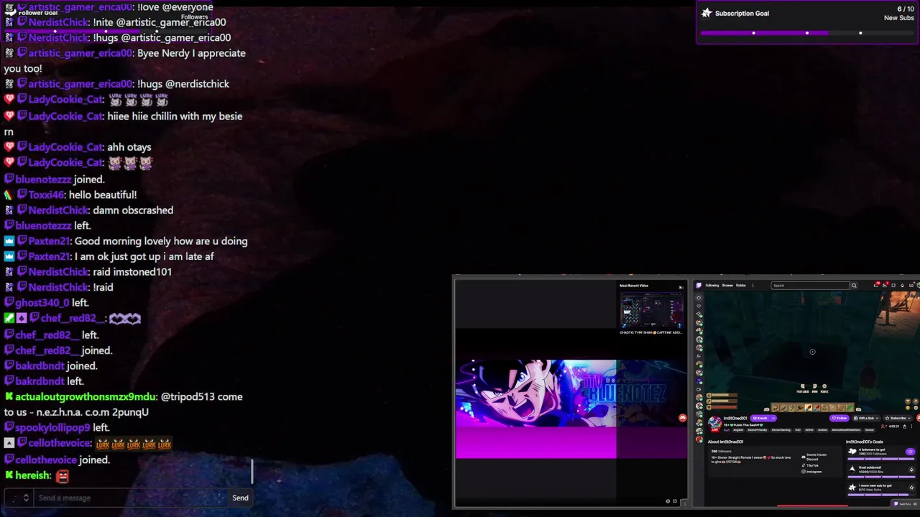Open the chat platform selector arrows
This screenshot has height=517, width=920.
(26, 498)
